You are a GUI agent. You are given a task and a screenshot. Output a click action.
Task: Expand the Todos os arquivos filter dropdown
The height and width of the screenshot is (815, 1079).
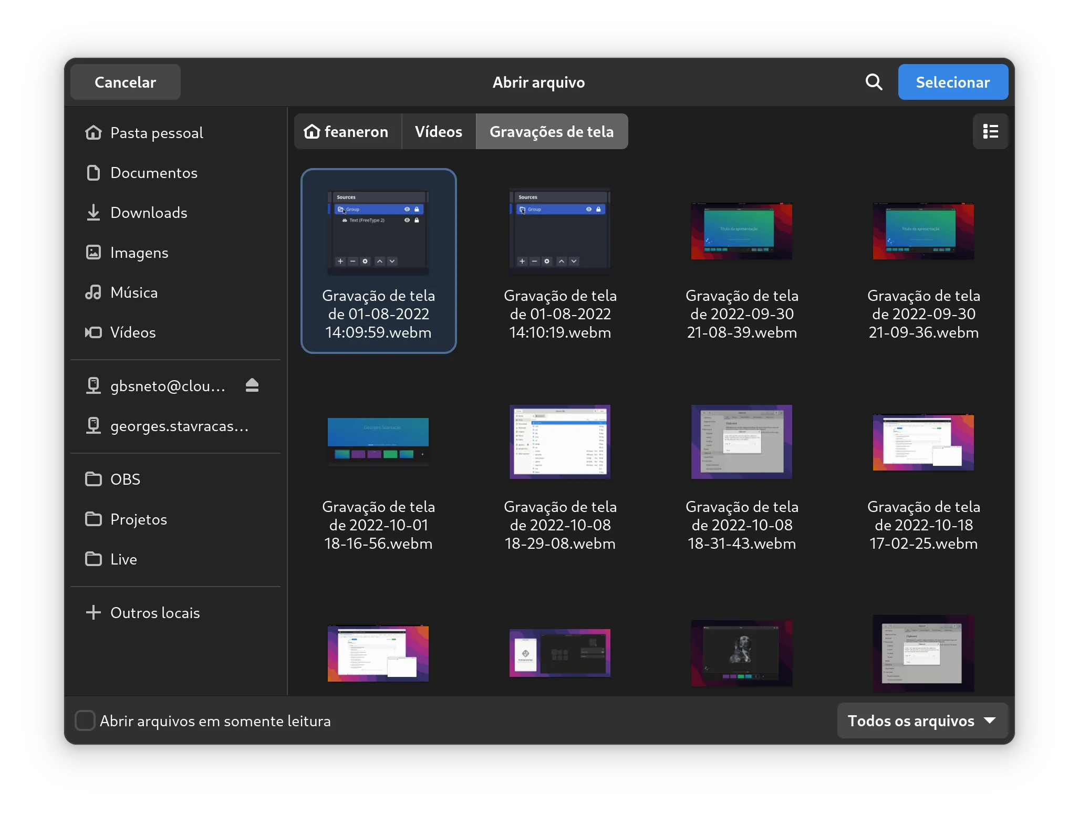922,721
